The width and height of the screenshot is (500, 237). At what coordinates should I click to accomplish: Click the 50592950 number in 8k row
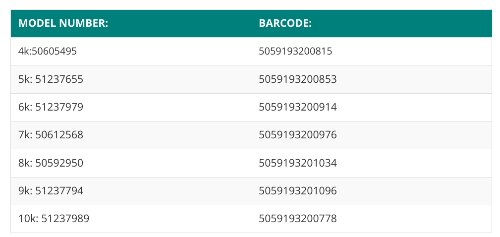click(x=59, y=163)
